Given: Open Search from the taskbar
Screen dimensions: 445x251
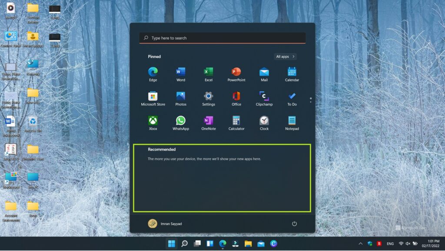Looking at the screenshot, I should click(x=184, y=244).
